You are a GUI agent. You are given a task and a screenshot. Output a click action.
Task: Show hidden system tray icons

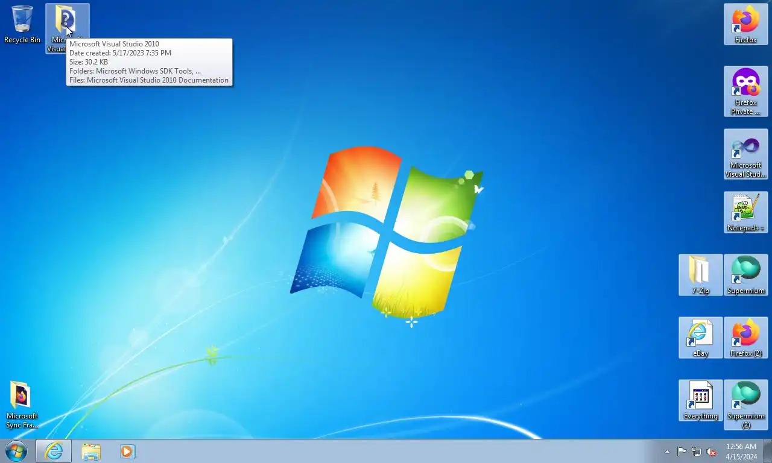coord(667,452)
